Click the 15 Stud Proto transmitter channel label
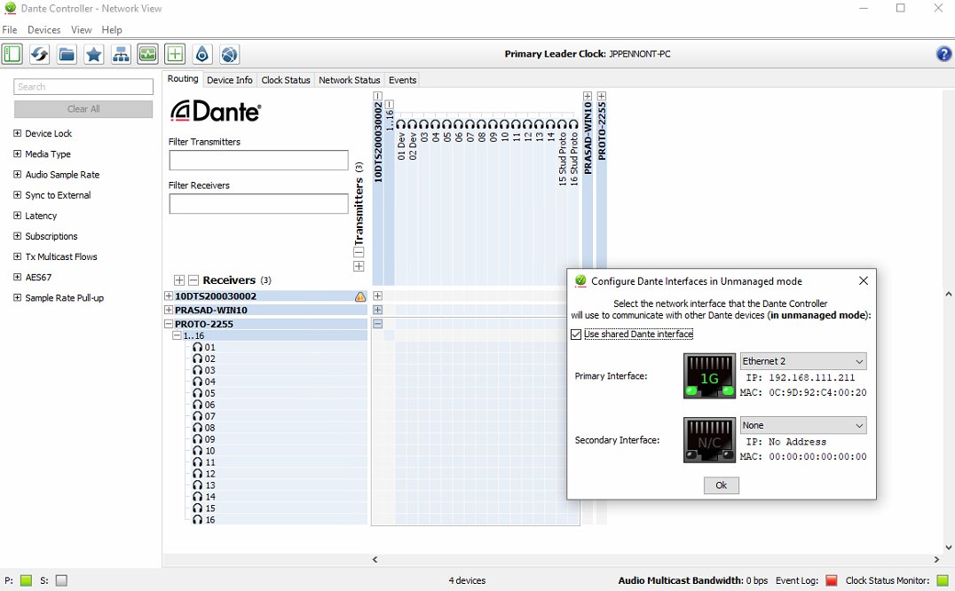Viewport: 955px width, 591px height. (562, 158)
